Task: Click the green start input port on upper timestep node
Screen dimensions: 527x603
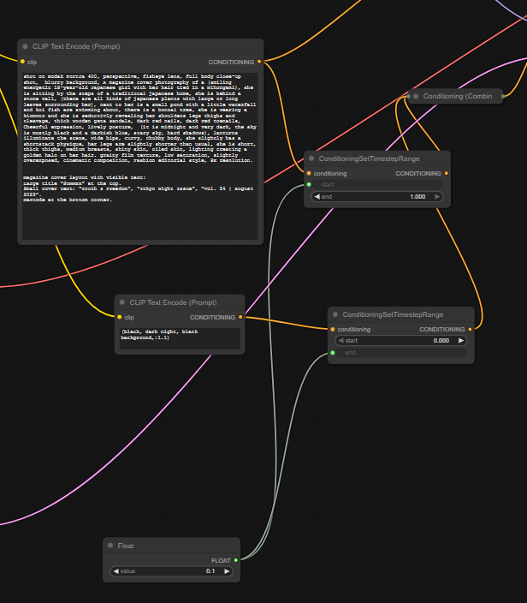Action: point(309,185)
